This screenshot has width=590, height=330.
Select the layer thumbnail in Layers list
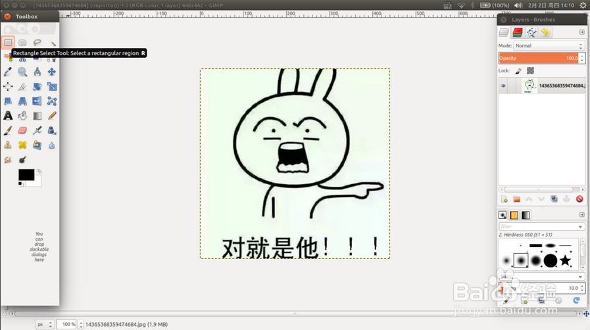[x=529, y=85]
